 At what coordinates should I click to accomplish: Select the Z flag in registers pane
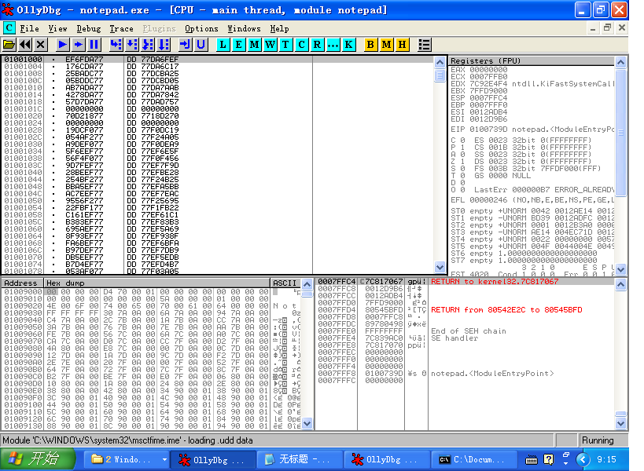[x=458, y=162]
